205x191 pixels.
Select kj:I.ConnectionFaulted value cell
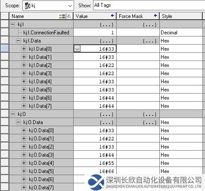point(95,33)
